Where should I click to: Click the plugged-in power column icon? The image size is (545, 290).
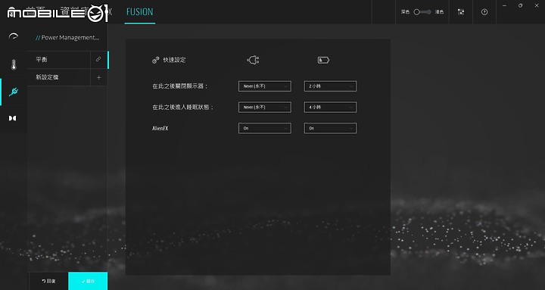pyautogui.click(x=253, y=60)
